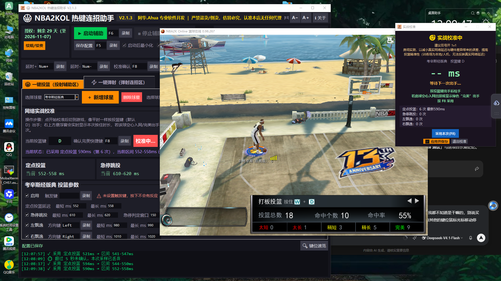Collapse the 桌面助手 widget with the chevron

point(488,13)
